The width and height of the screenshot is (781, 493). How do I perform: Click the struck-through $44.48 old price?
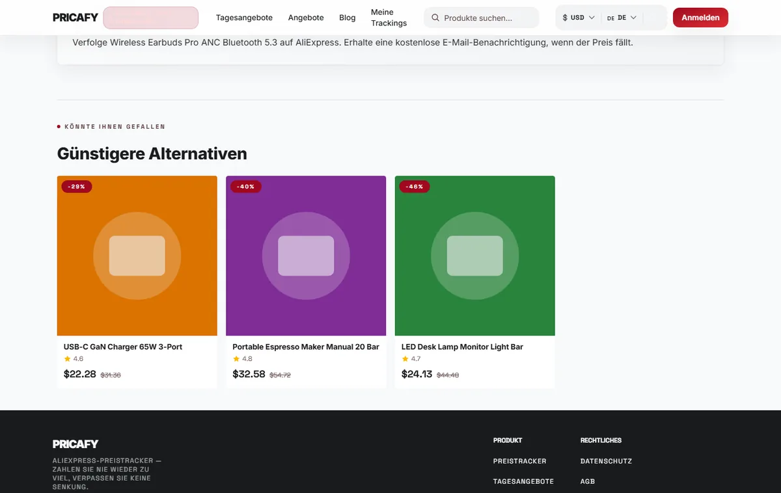pyautogui.click(x=448, y=375)
